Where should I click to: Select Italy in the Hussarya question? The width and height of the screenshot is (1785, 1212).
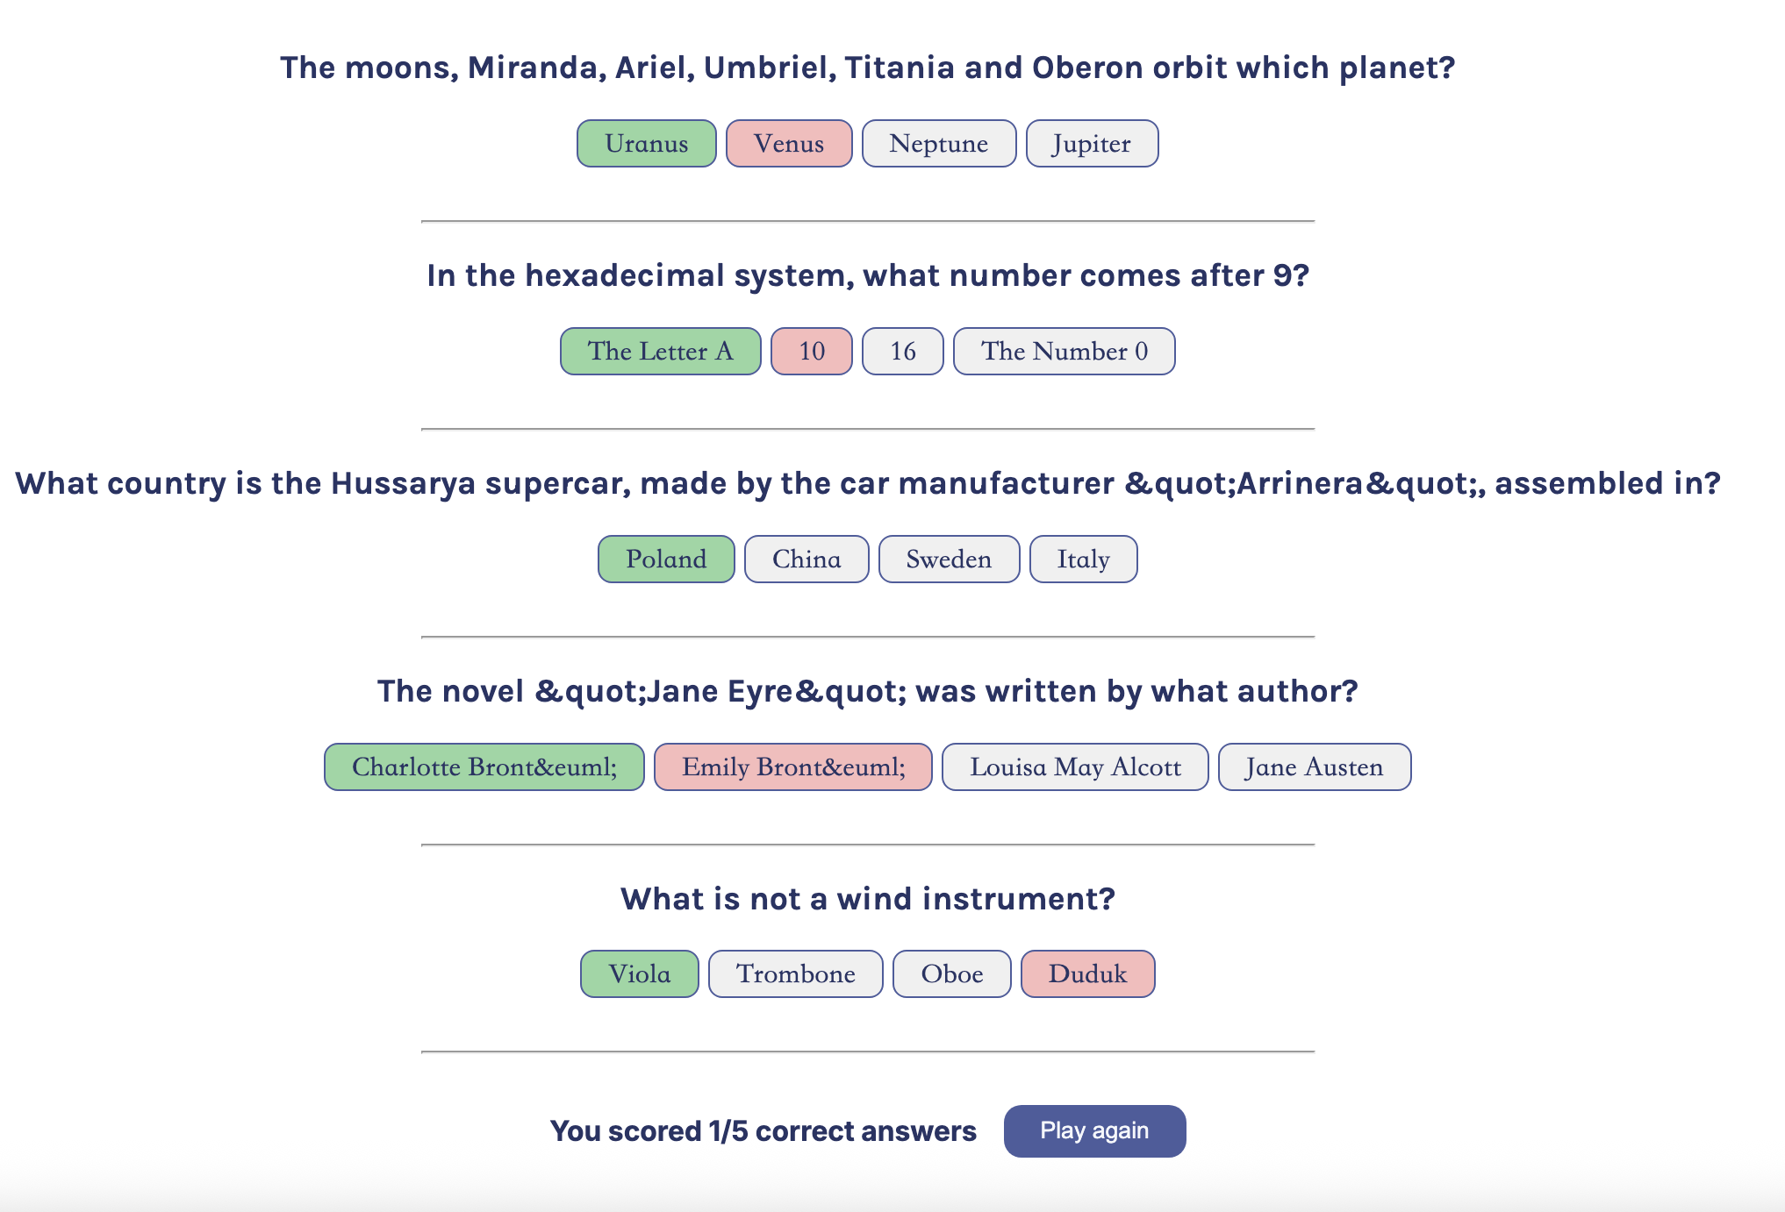pyautogui.click(x=1083, y=559)
